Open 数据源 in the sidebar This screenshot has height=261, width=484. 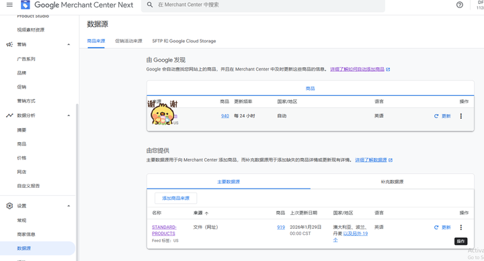coord(37,248)
